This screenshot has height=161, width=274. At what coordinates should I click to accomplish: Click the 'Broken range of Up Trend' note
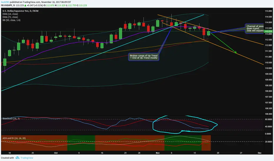click(144, 57)
